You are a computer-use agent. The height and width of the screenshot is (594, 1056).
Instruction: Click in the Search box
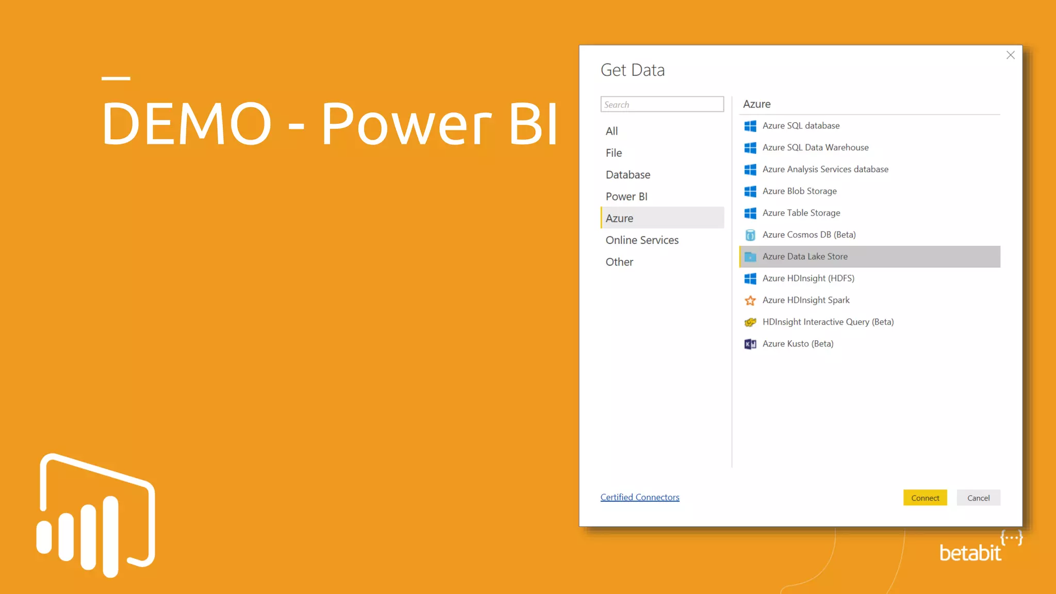coord(662,104)
